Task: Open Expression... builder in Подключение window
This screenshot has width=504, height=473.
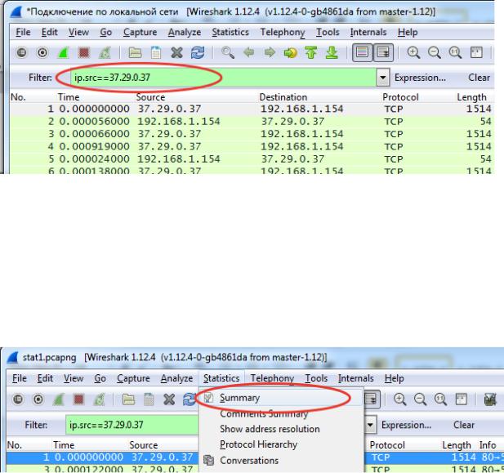Action: (420, 78)
